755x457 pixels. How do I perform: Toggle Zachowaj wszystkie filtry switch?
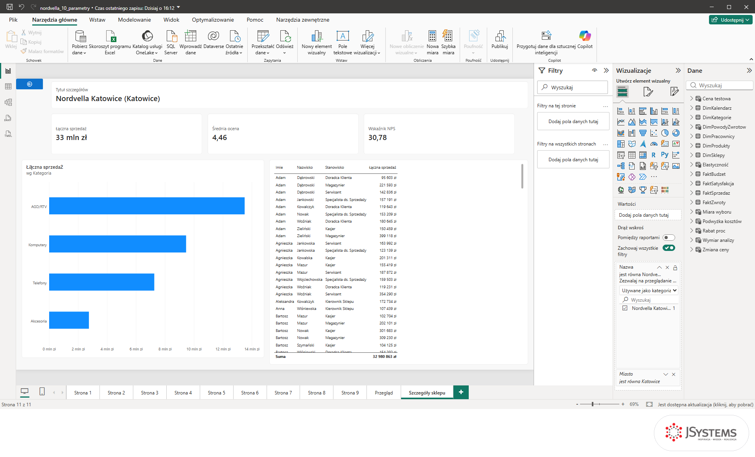point(669,248)
